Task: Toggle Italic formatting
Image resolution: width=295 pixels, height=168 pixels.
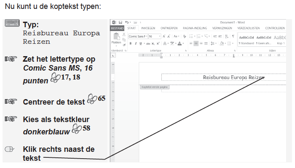Action: point(135,44)
